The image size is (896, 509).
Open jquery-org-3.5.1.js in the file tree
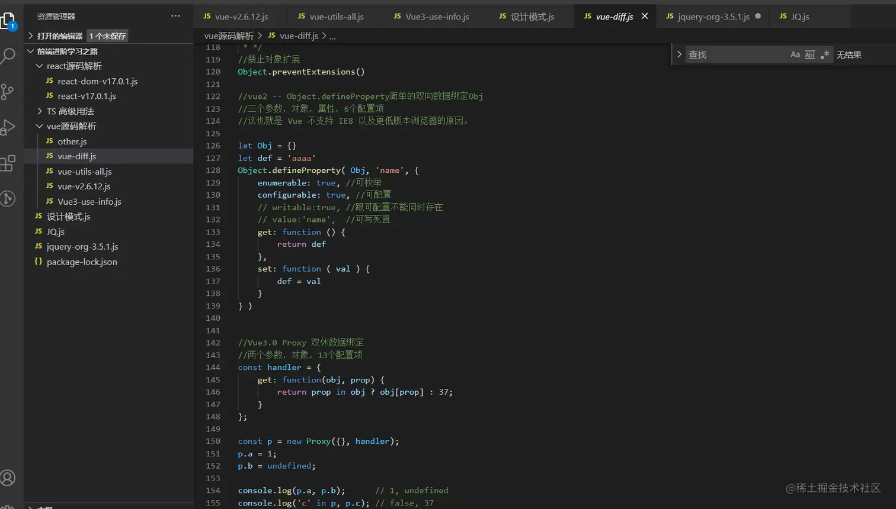tap(82, 247)
